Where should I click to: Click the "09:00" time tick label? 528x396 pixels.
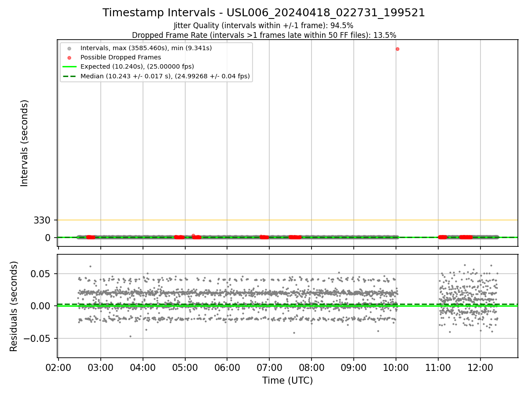click(x=354, y=367)
